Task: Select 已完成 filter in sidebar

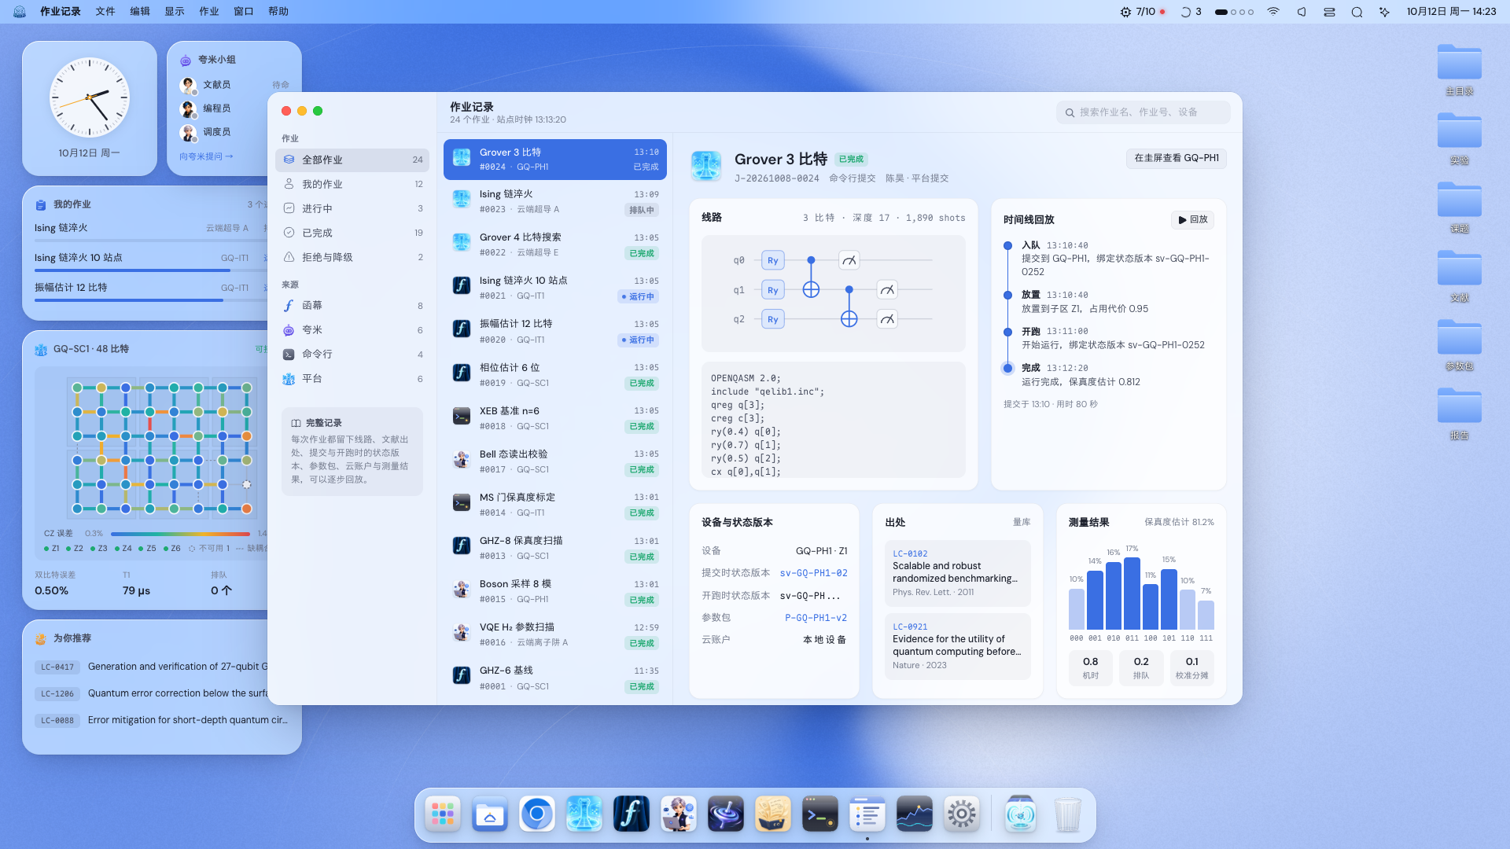Action: pos(352,233)
